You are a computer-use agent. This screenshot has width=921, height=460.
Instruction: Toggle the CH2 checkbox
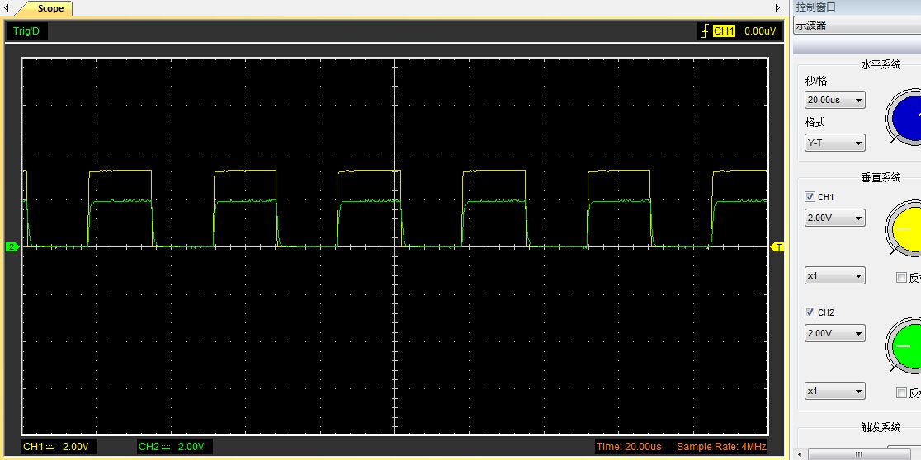click(810, 312)
